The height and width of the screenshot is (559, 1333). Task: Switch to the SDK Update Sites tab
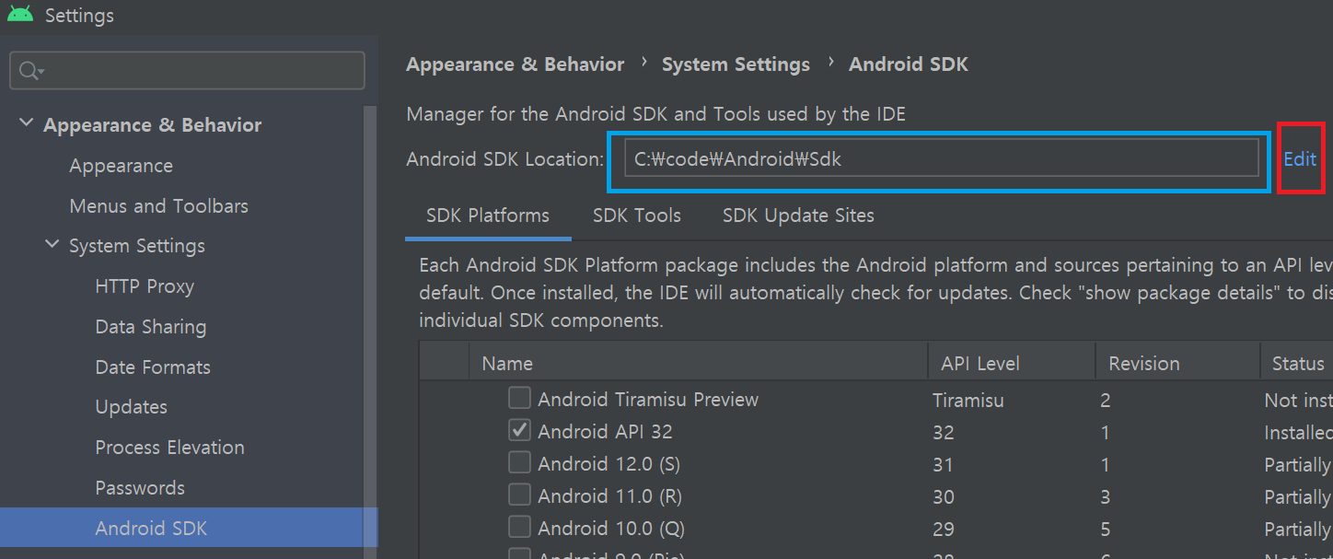tap(798, 215)
